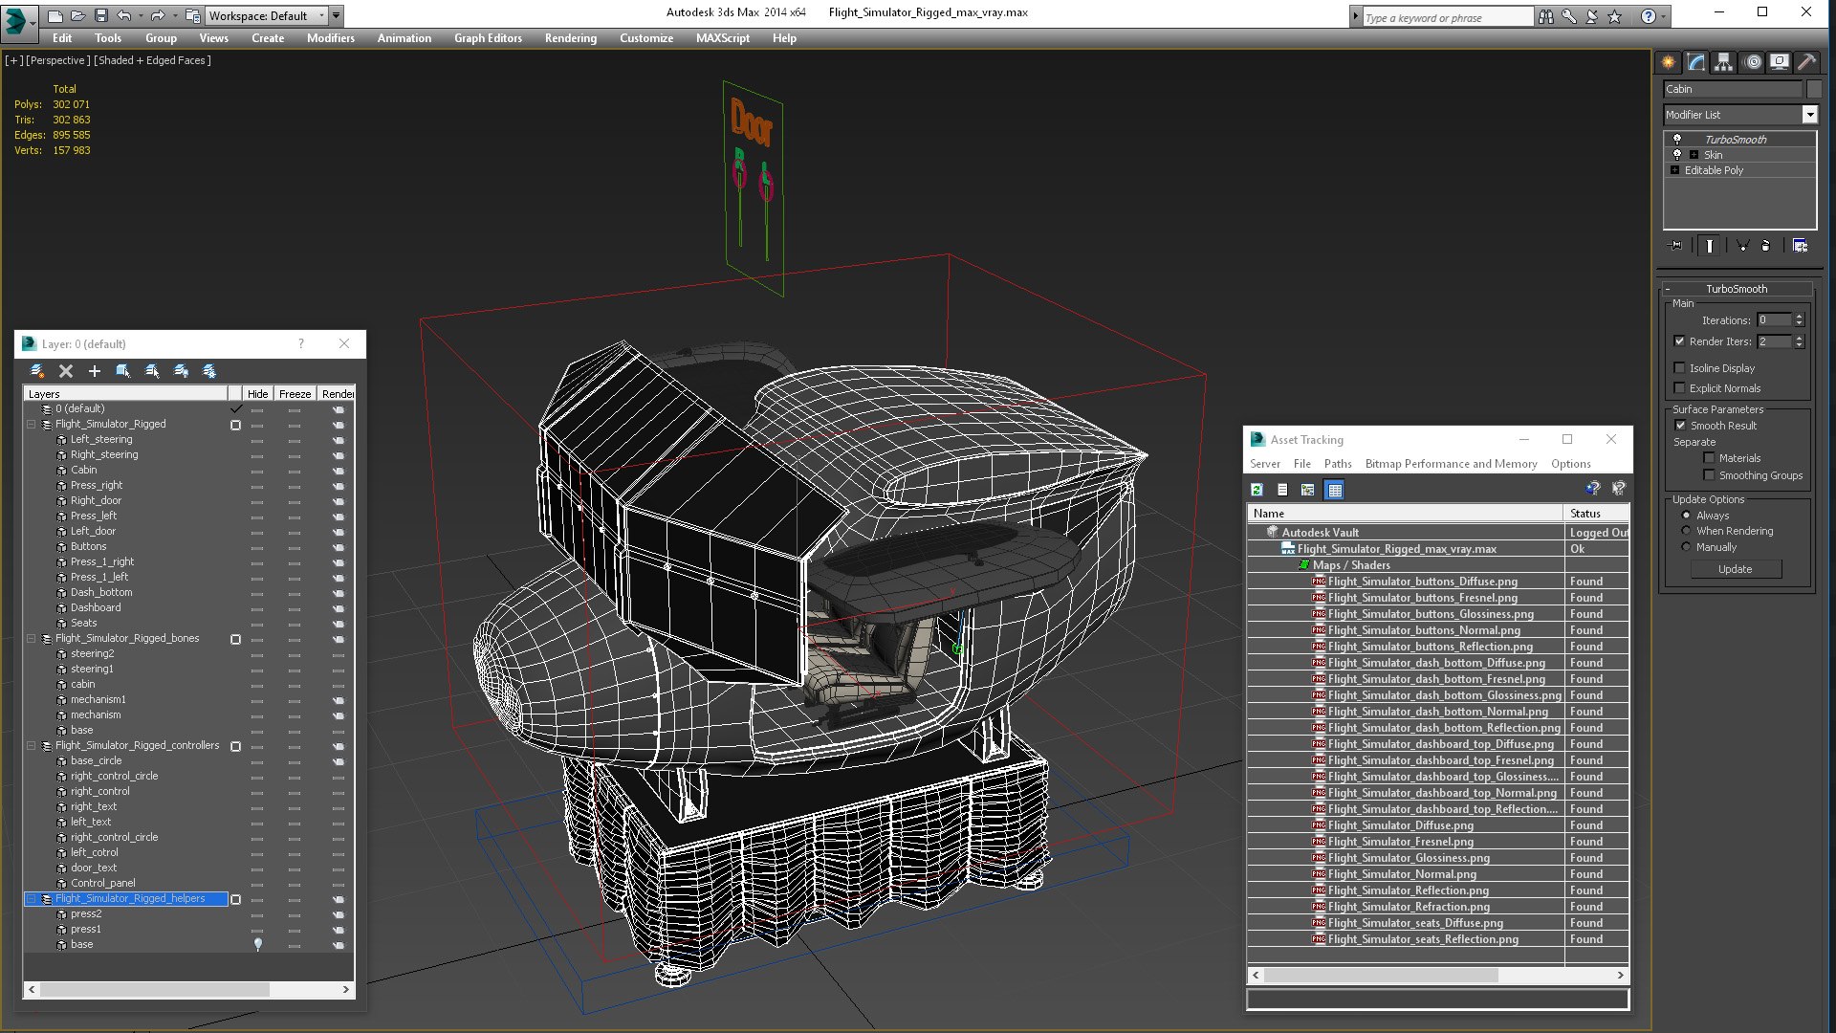Collapse Flight_Simulator_Rigged_helpers layer

pos(31,899)
